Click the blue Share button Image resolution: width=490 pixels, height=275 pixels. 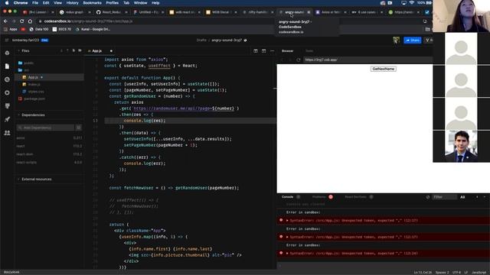point(412,40)
